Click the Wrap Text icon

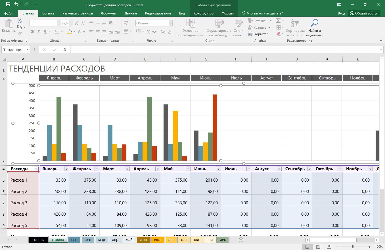[x=126, y=23]
